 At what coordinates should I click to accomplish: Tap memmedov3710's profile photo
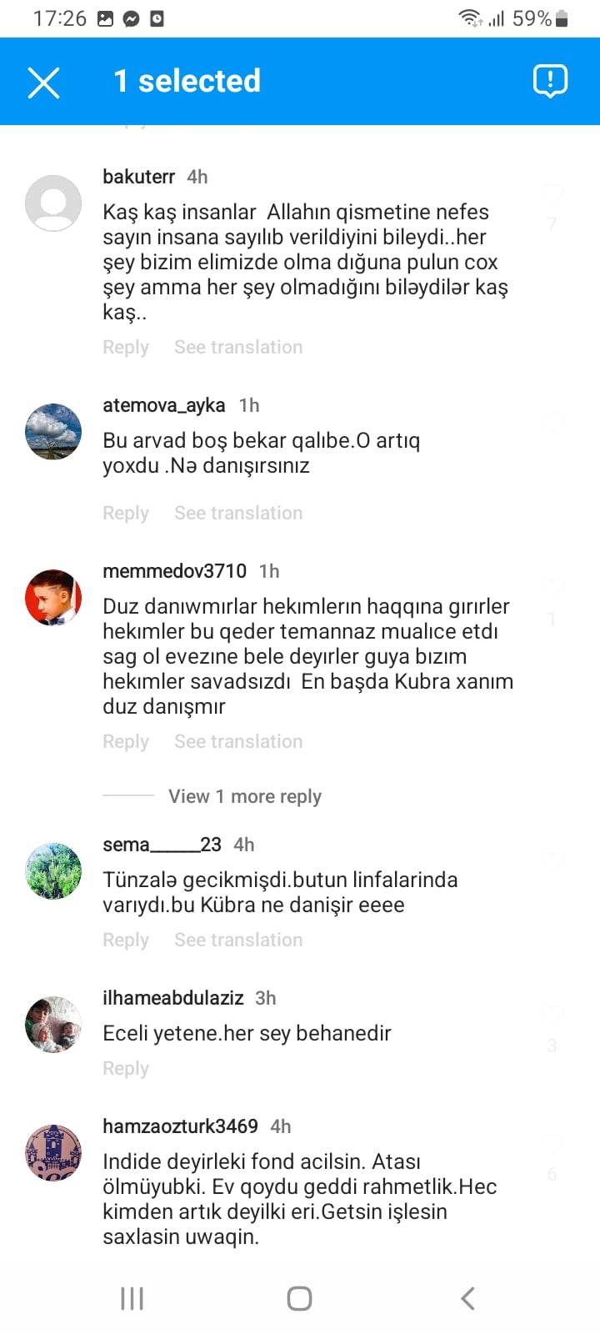53,597
